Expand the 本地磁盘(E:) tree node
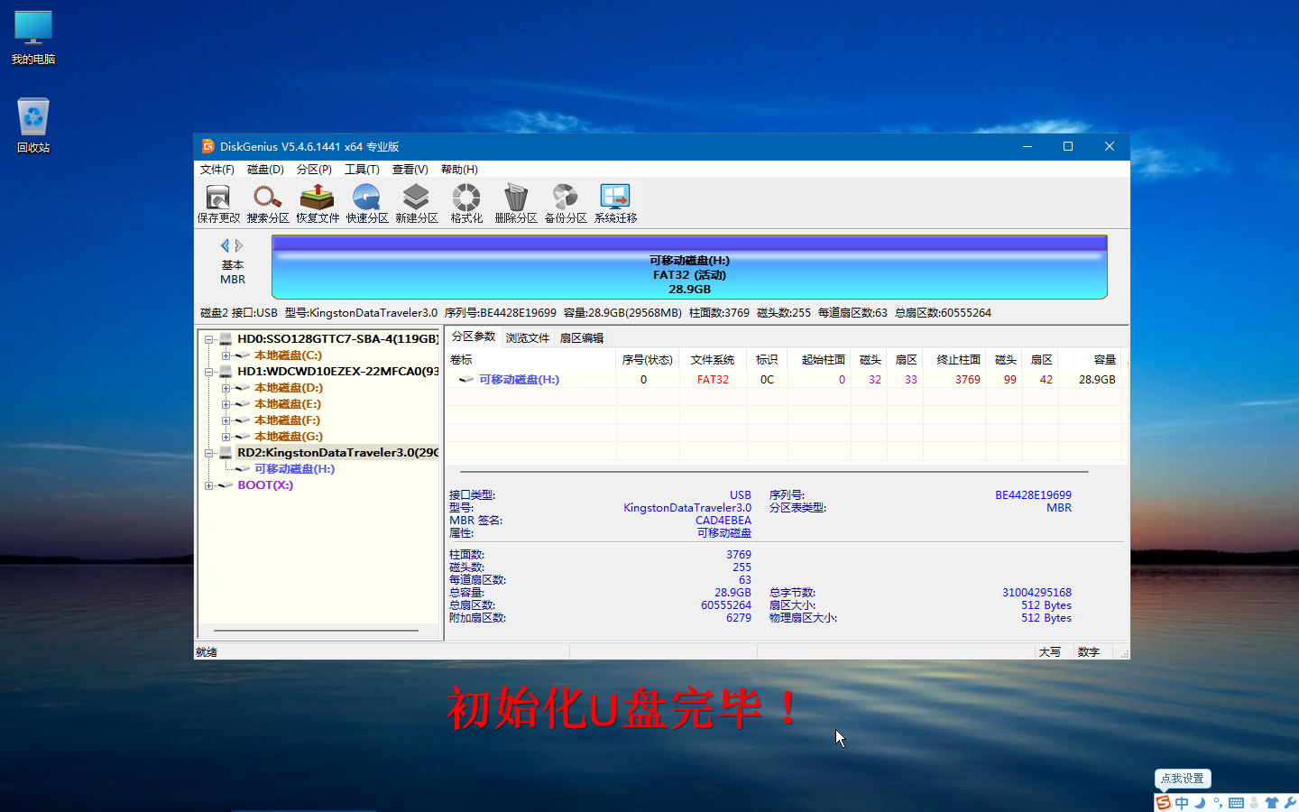 coord(226,404)
